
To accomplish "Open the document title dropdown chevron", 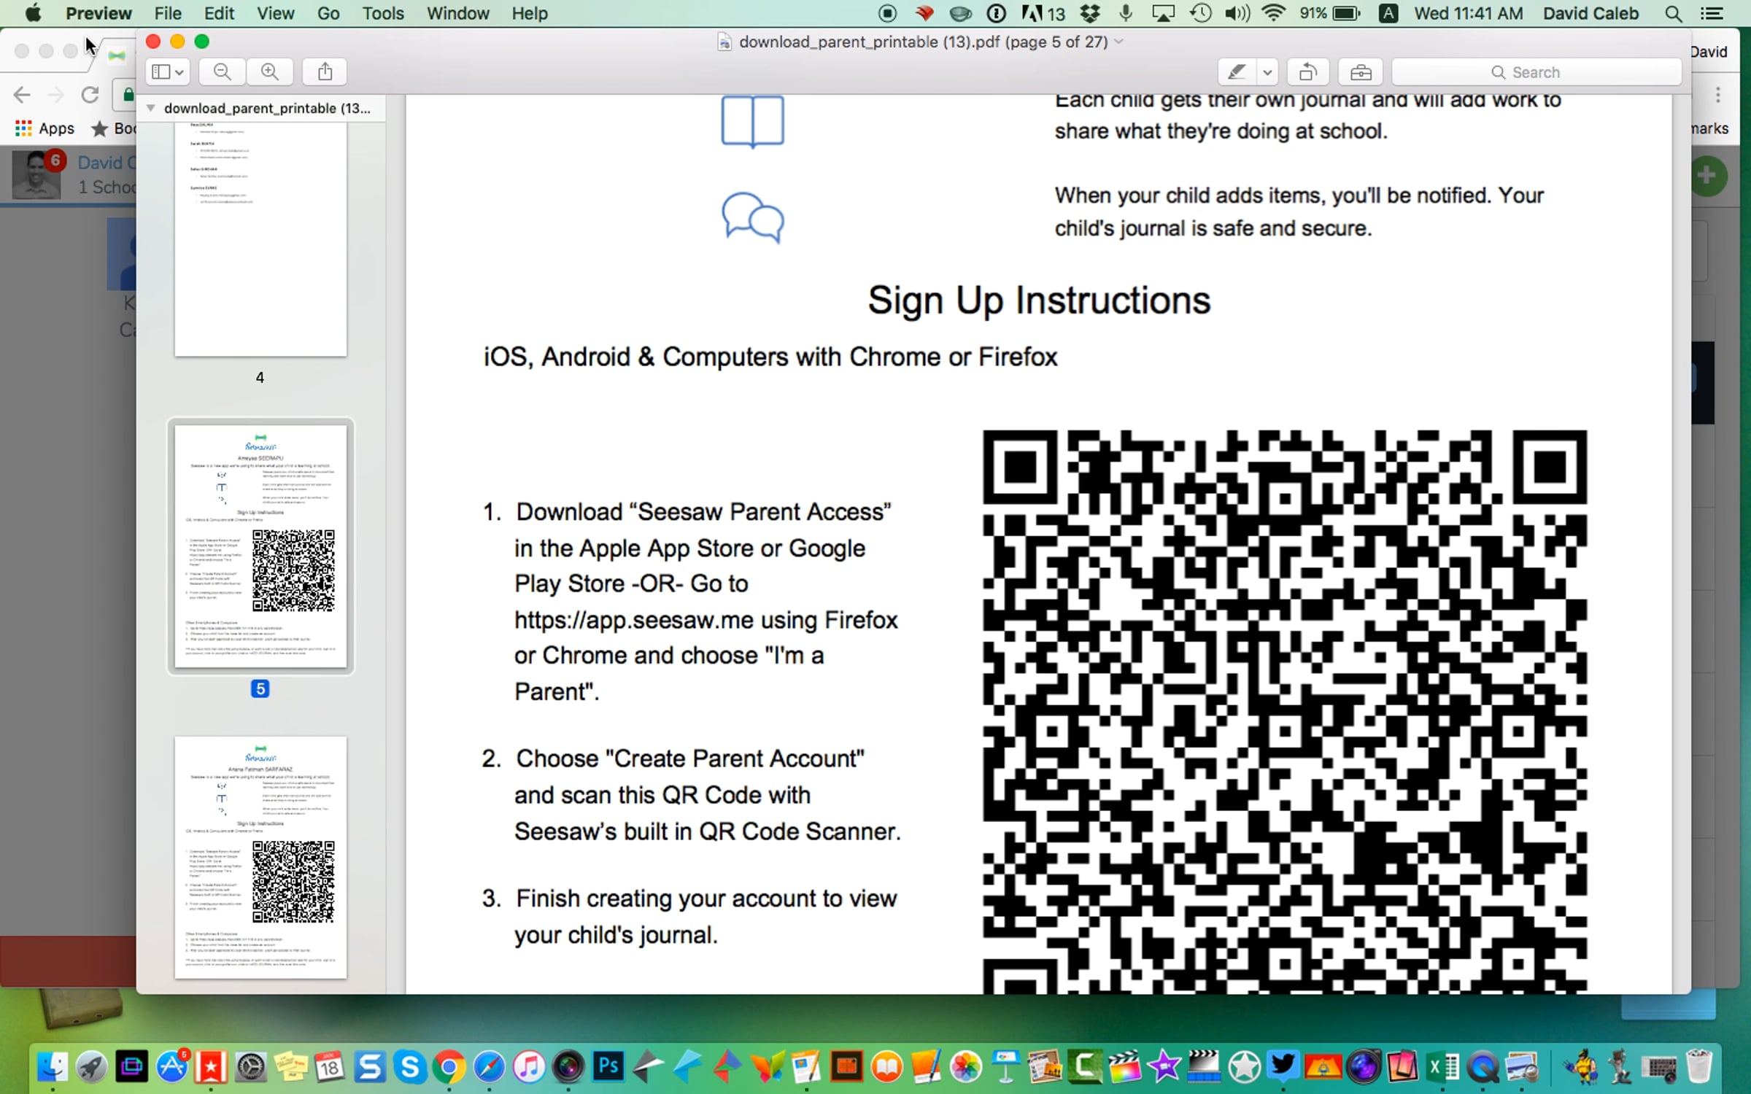I will pyautogui.click(x=1119, y=42).
